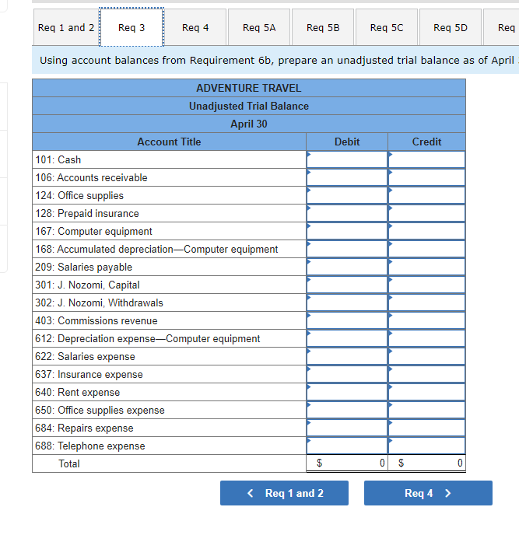Image resolution: width=519 pixels, height=542 pixels.
Task: Click Credit cell for 124: Office supplies
Action: tap(426, 196)
